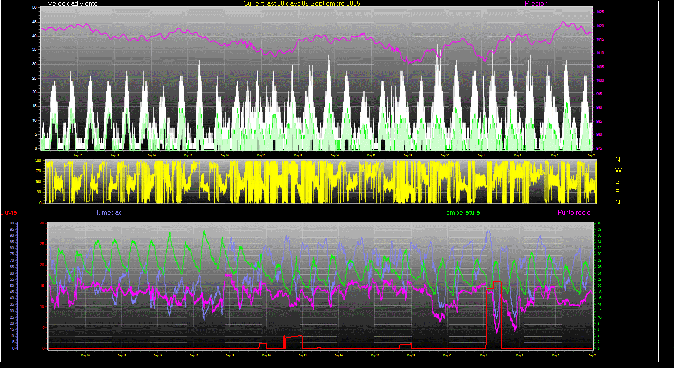Click the red '25' on rain axis
The image size is (674, 368).
pos(42,244)
